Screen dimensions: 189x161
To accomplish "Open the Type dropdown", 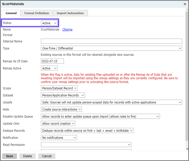I will [111, 48].
